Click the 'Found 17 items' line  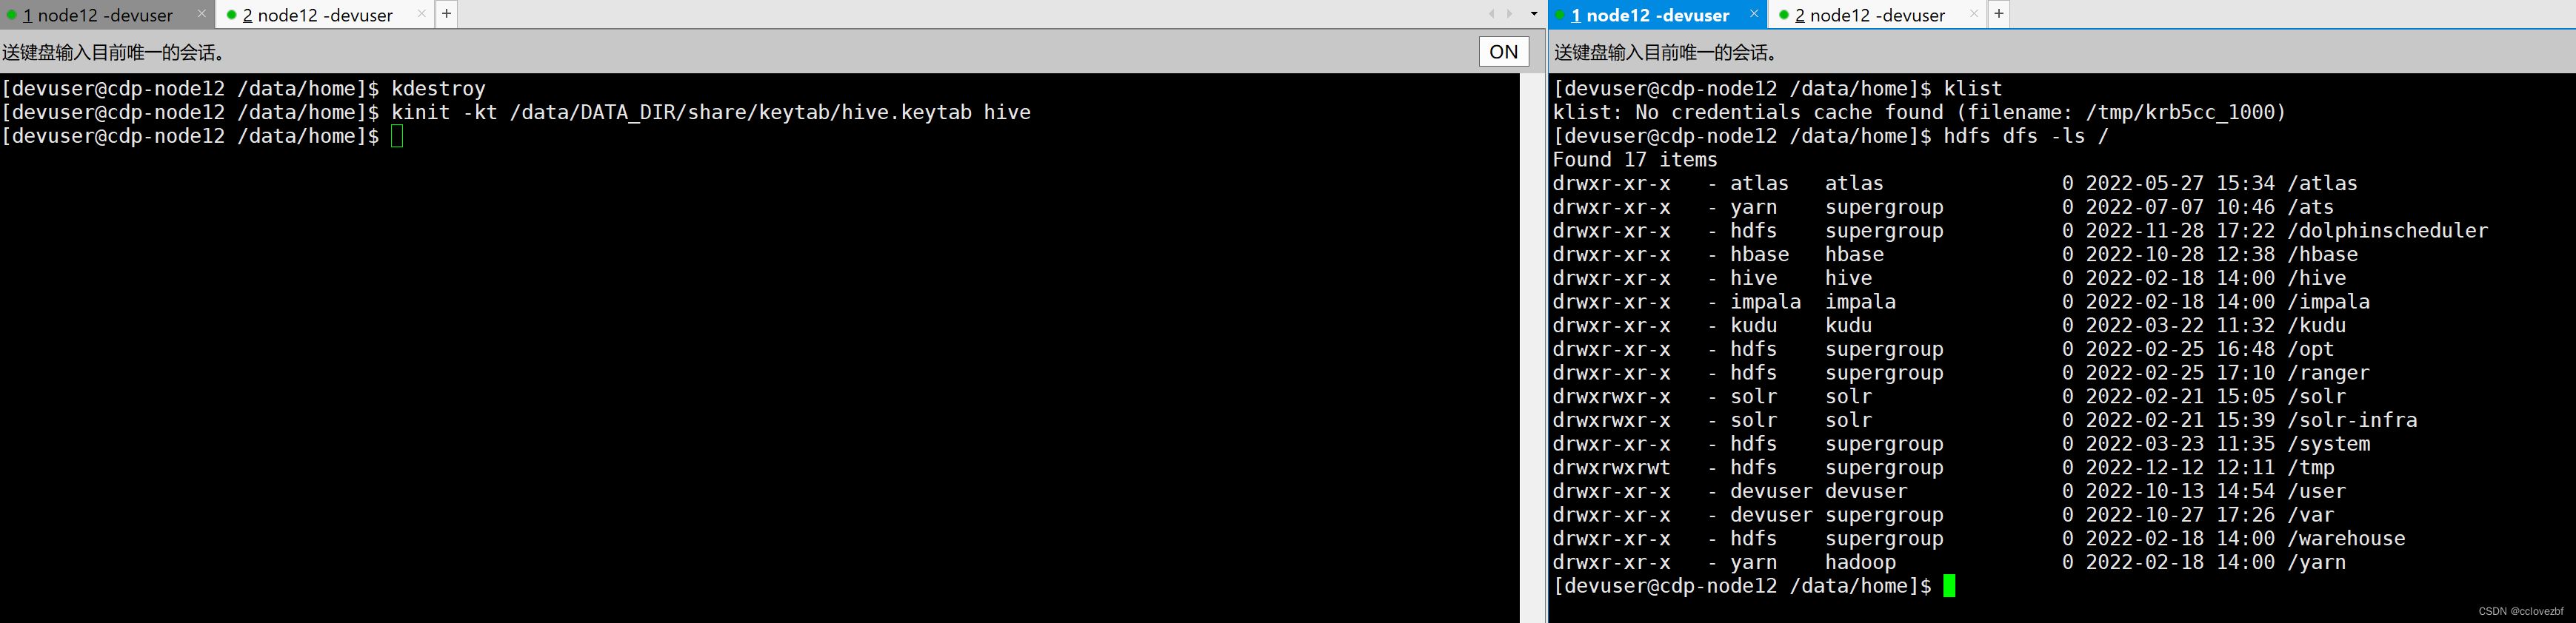pos(1635,160)
